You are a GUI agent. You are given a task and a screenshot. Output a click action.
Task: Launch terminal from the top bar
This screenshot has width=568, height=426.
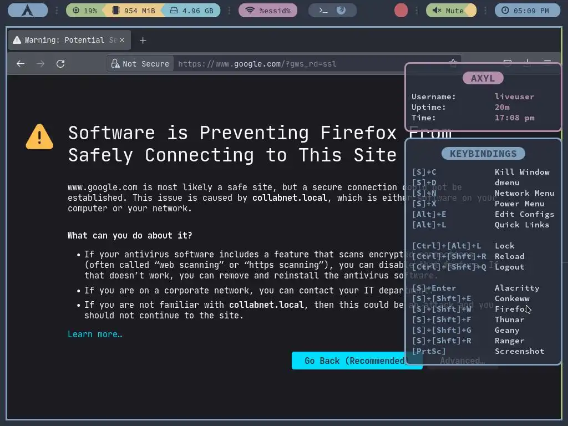[323, 11]
